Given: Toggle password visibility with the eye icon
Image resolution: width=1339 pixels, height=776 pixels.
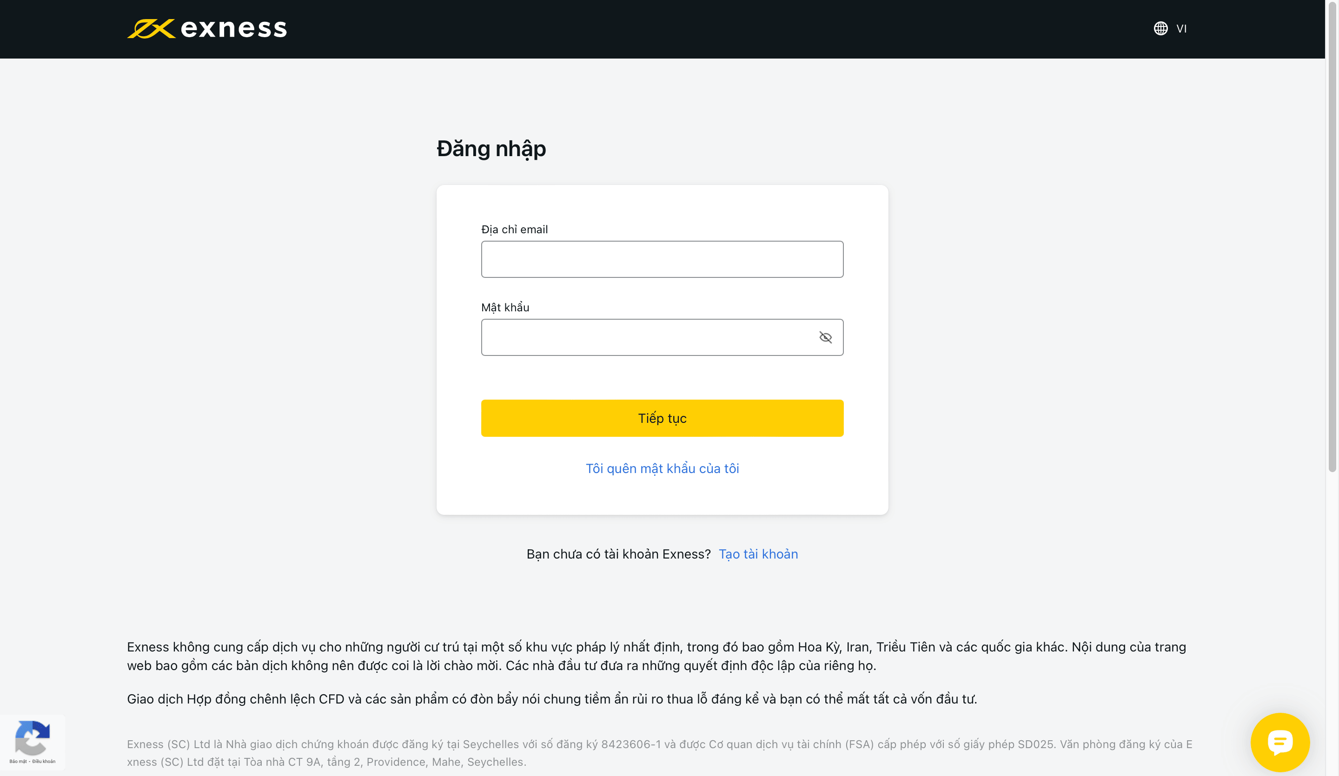Looking at the screenshot, I should pyautogui.click(x=825, y=337).
